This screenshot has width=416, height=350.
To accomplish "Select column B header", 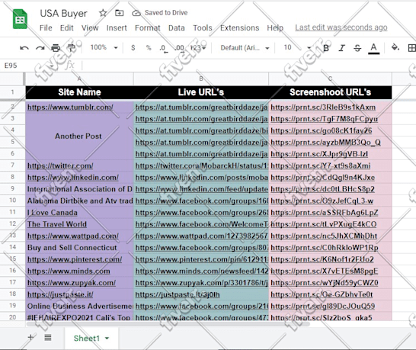I will click(x=201, y=79).
